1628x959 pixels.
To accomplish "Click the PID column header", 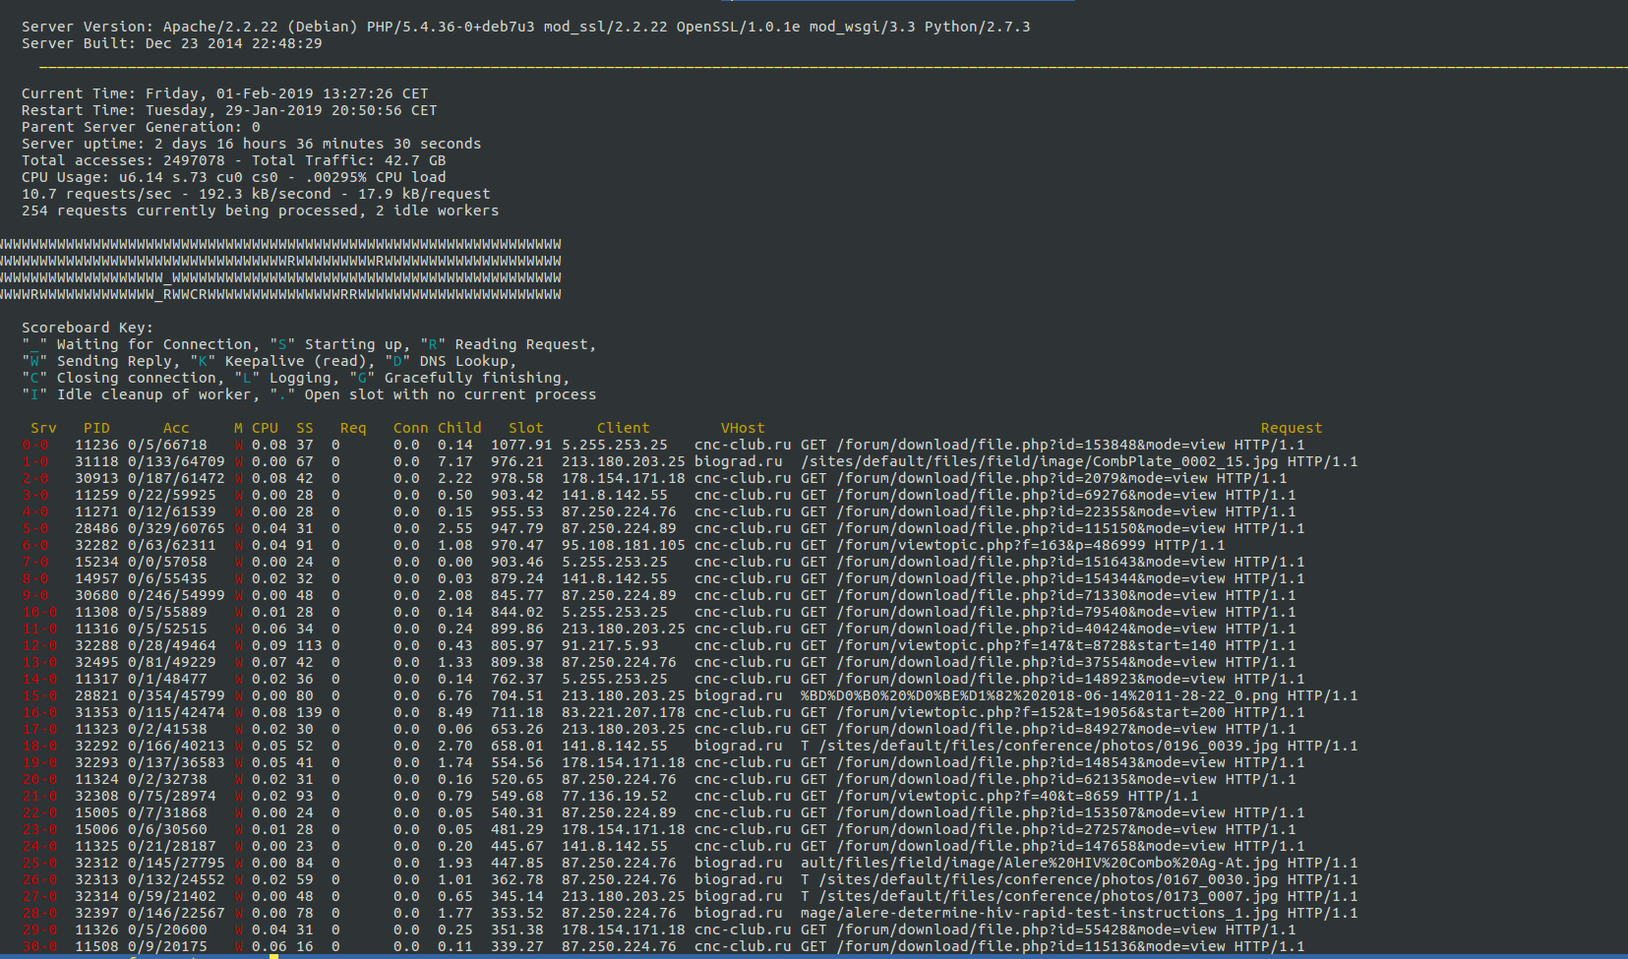I will coord(96,428).
